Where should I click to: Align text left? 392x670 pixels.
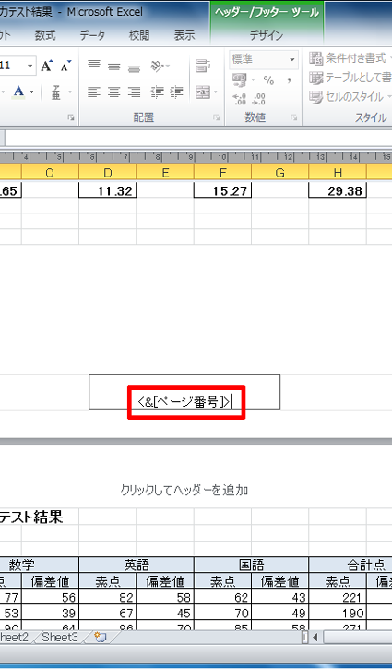94,91
